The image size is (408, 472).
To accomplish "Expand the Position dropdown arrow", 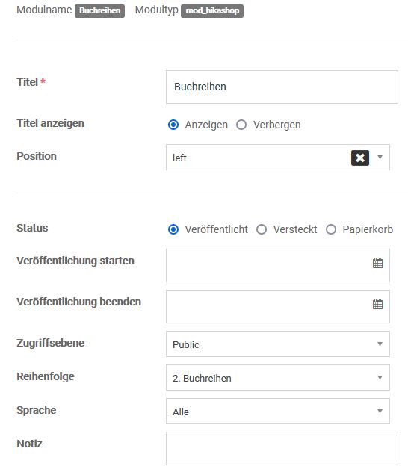I will pos(380,157).
